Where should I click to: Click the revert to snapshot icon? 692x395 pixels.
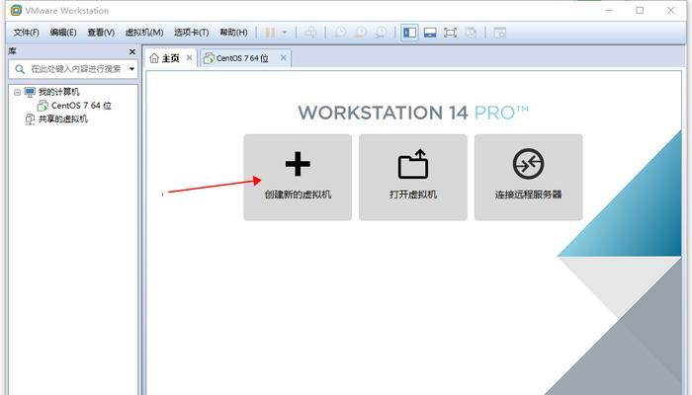pos(361,33)
